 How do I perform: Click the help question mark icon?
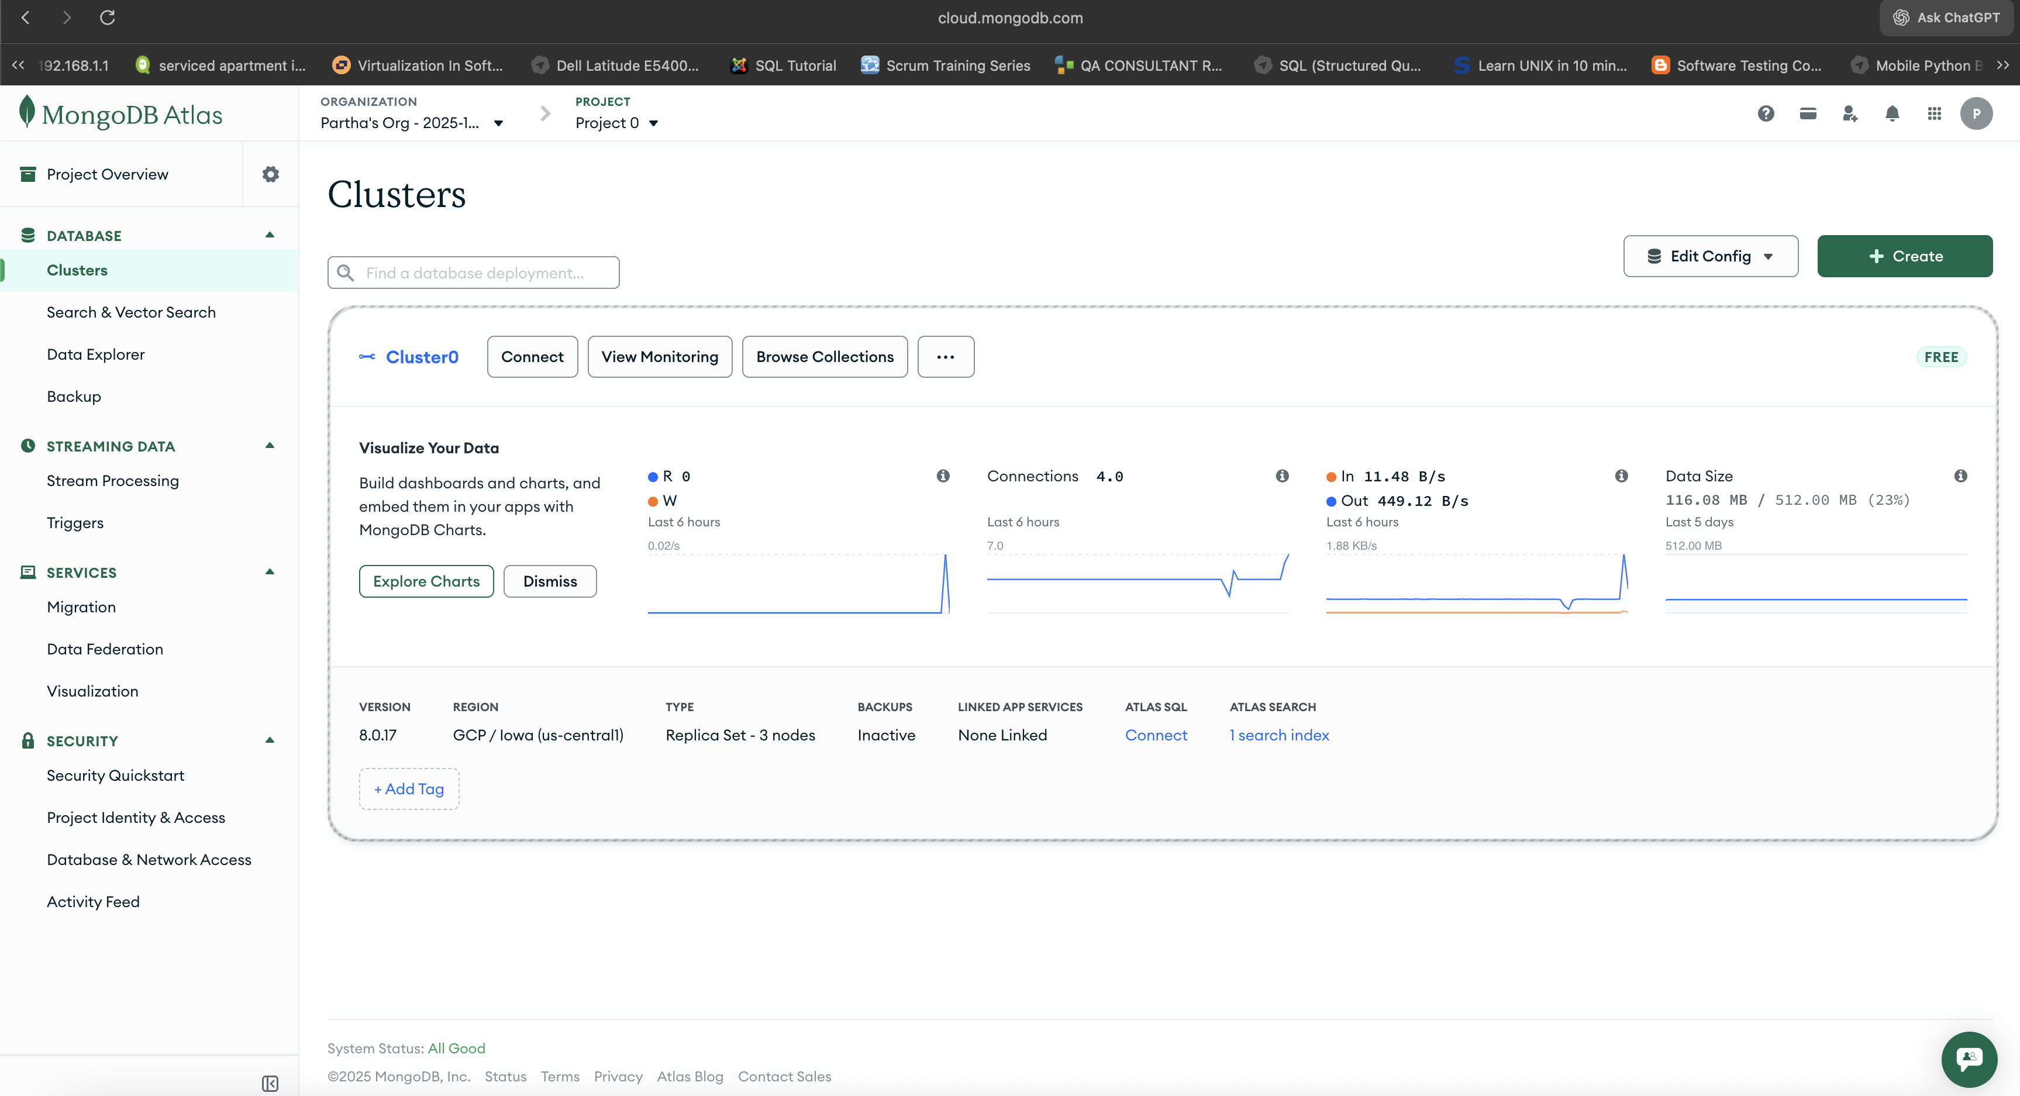coord(1765,113)
